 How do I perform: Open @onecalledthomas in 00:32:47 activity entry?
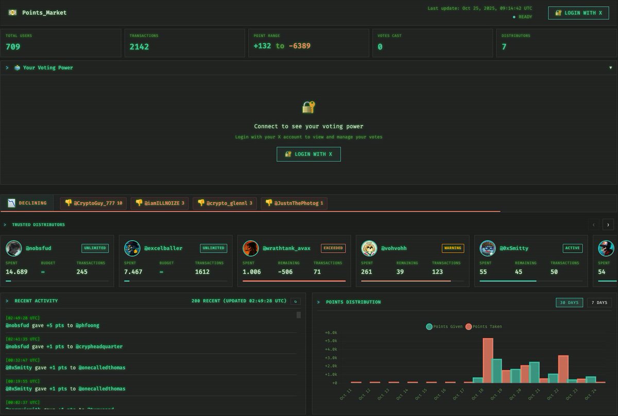pos(101,368)
